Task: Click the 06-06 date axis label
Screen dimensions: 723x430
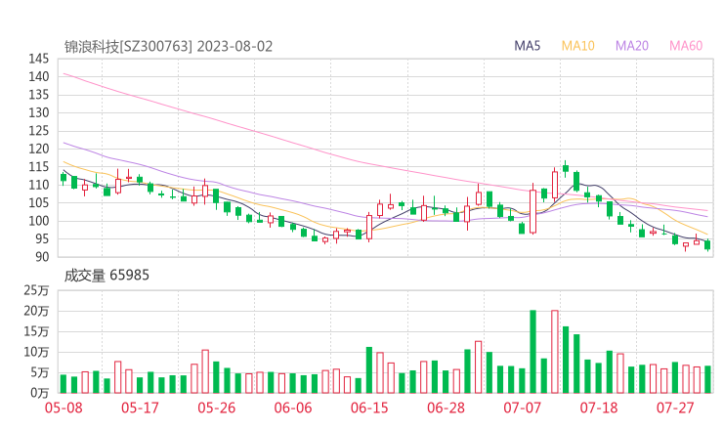Action: 293,408
